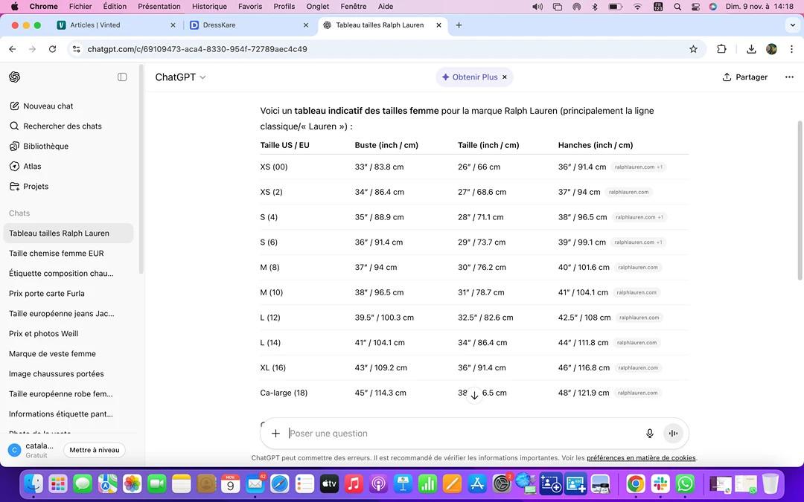Open a new browser tab

pyautogui.click(x=459, y=25)
